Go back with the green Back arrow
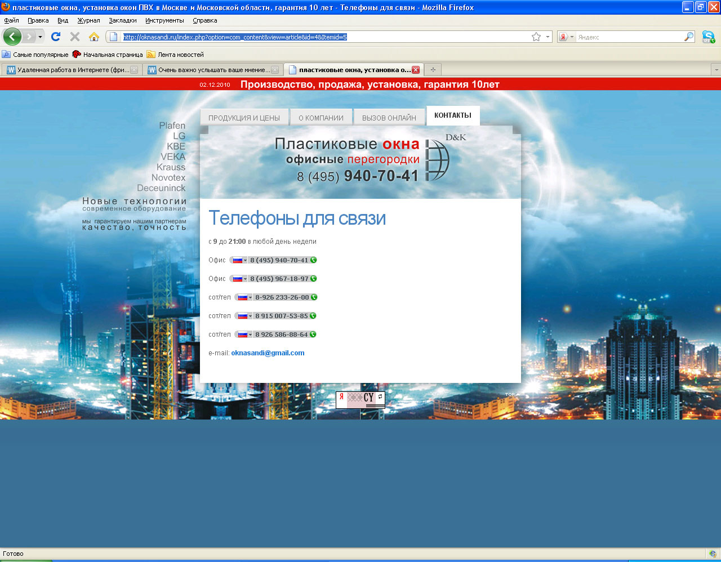Screen dimensions: 721x562 point(12,37)
